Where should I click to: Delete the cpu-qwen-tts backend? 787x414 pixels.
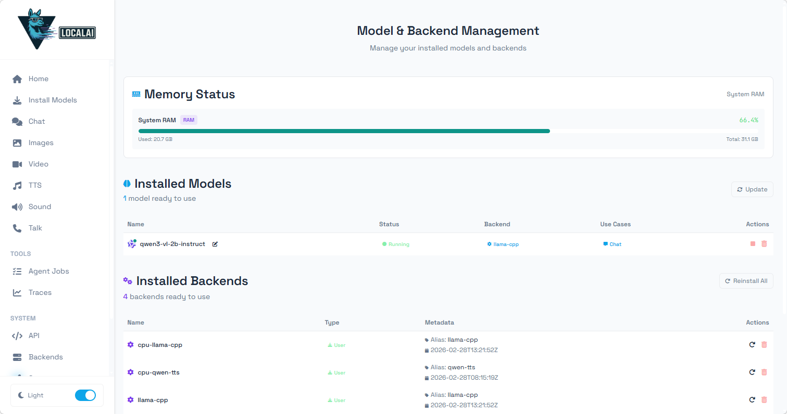pyautogui.click(x=764, y=372)
